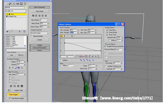Screen dimensions: 163x103
Task: Enable the Additive checkbox
Action: (61, 60)
